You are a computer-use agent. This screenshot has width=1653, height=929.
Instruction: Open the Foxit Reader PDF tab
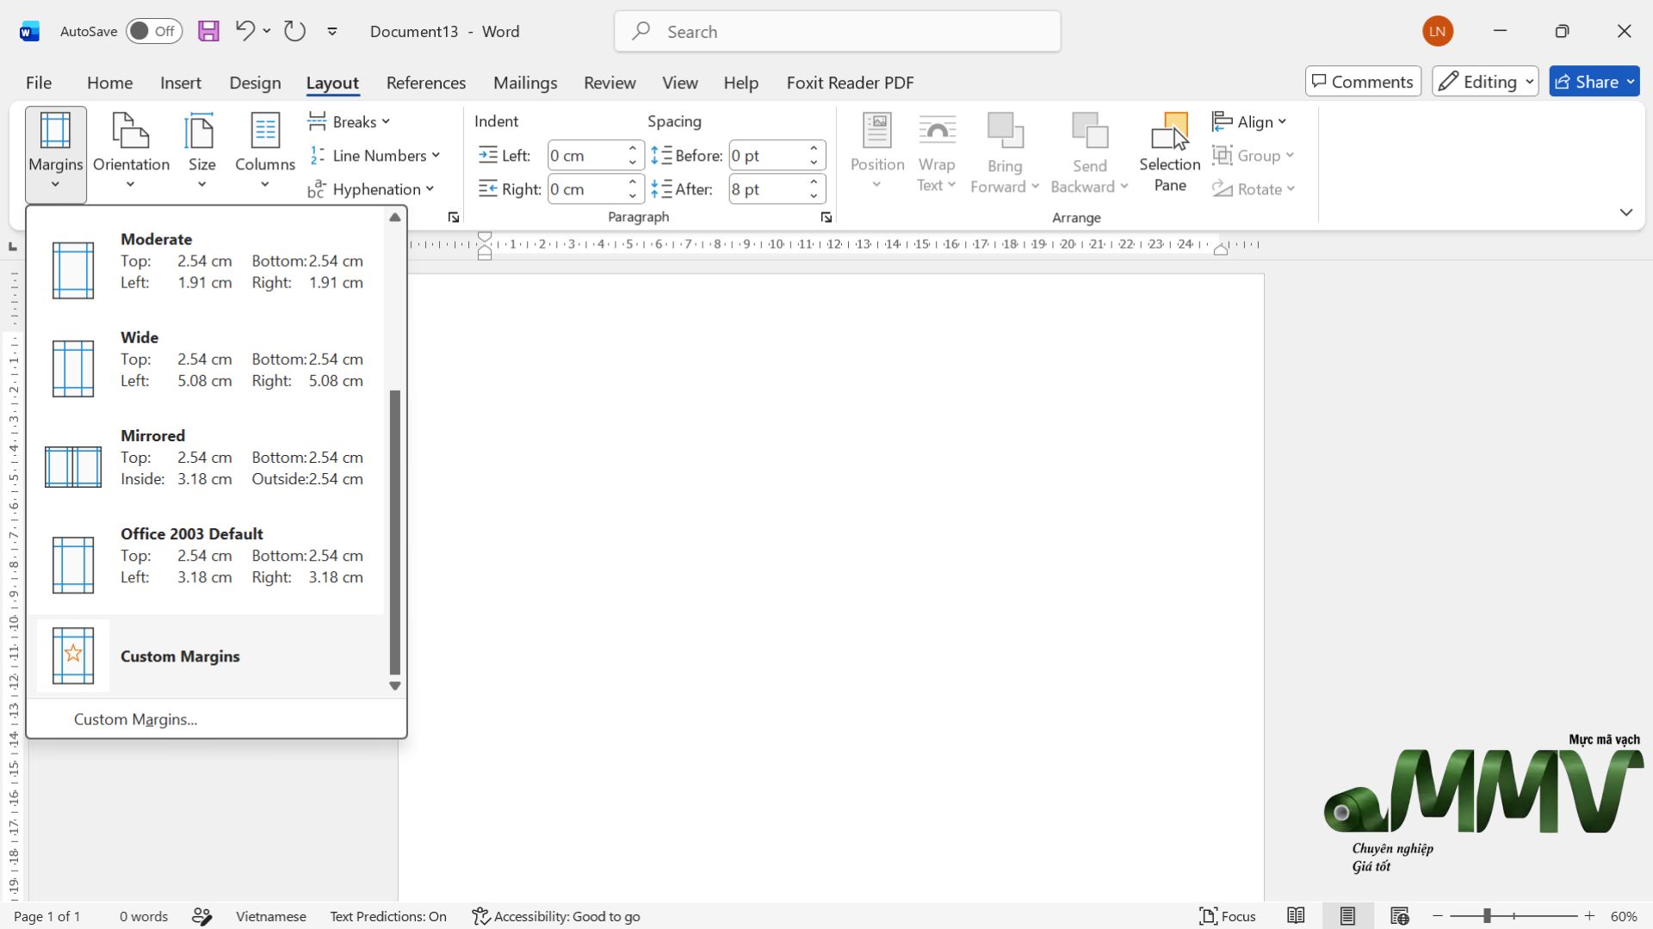click(851, 83)
